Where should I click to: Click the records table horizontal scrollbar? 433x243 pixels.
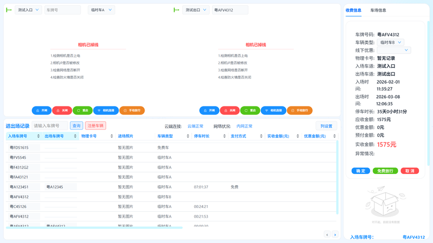94,227
